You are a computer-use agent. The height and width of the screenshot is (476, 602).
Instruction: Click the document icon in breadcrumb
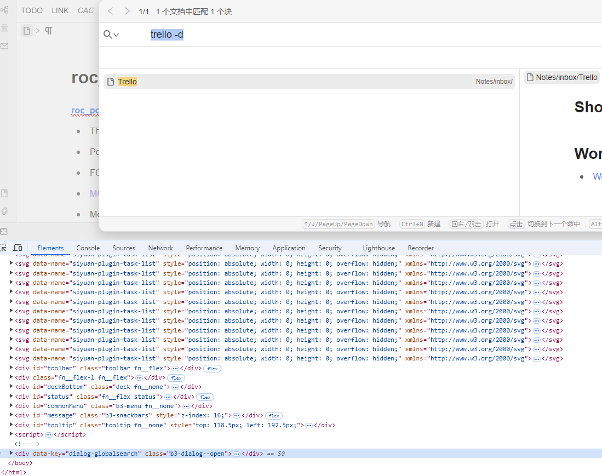point(26,31)
